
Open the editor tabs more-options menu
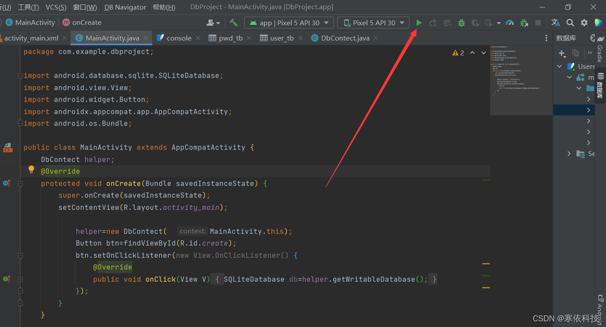546,38
